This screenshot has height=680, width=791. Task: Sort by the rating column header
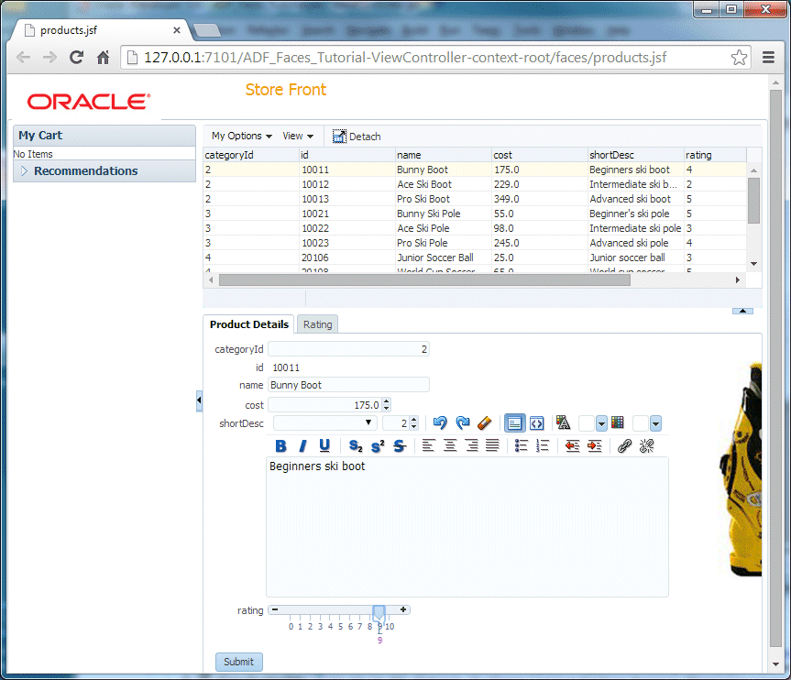[714, 155]
